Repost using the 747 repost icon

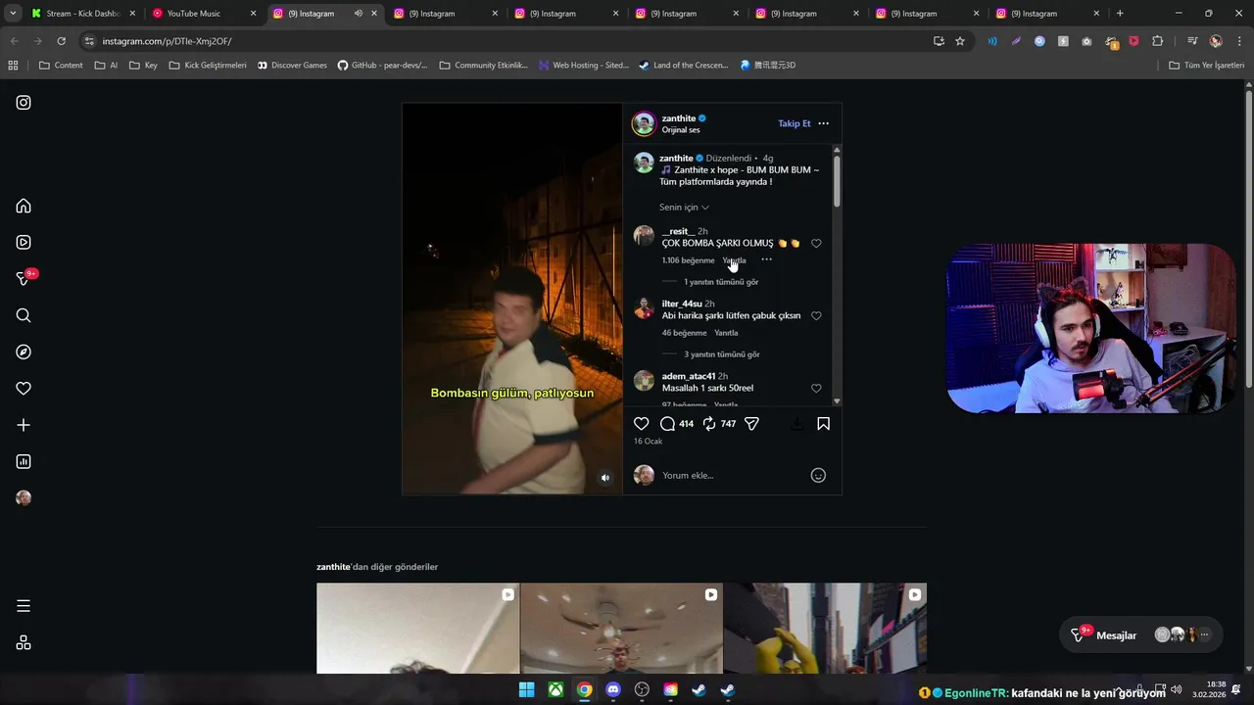709,424
